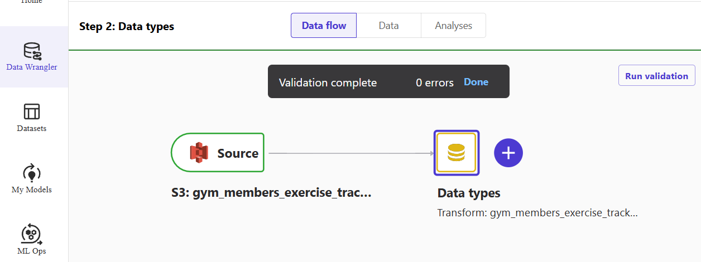This screenshot has height=262, width=701.
Task: Click the S3: gym_members_exercise_trac... label
Action: point(271,193)
